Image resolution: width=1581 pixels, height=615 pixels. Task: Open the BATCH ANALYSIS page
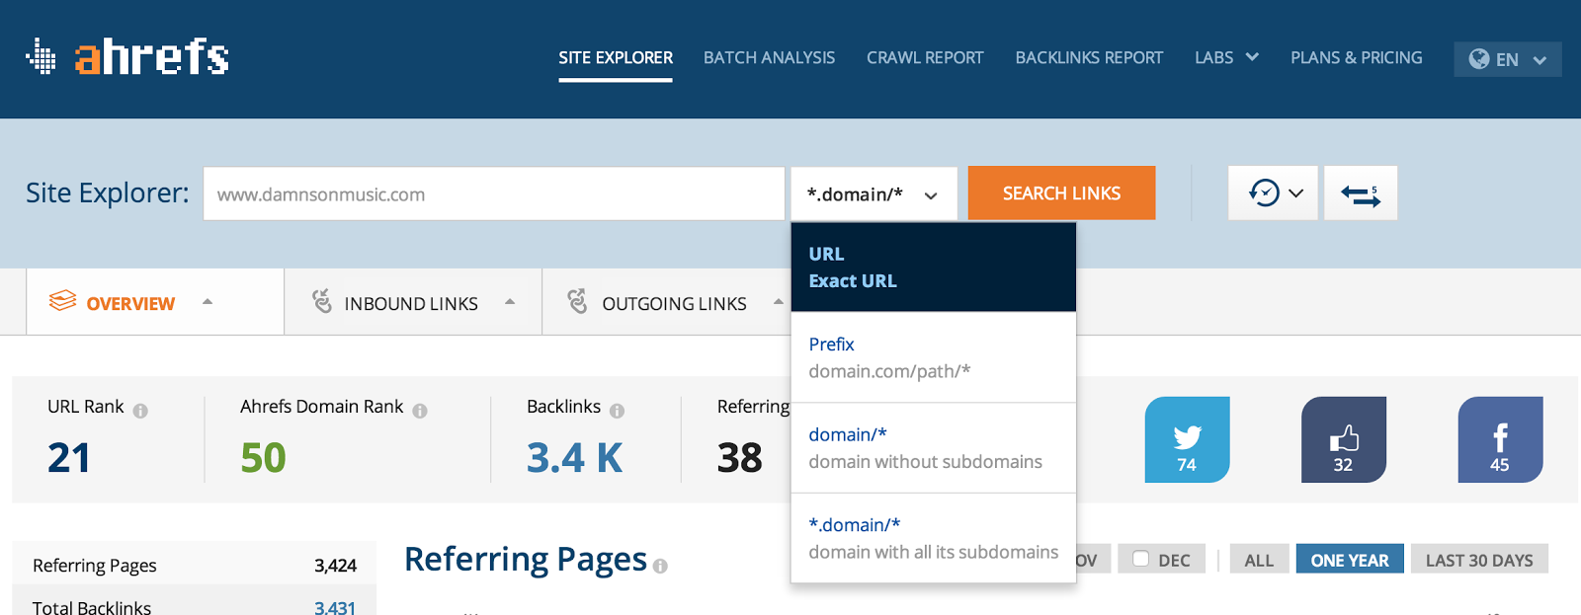(x=769, y=57)
